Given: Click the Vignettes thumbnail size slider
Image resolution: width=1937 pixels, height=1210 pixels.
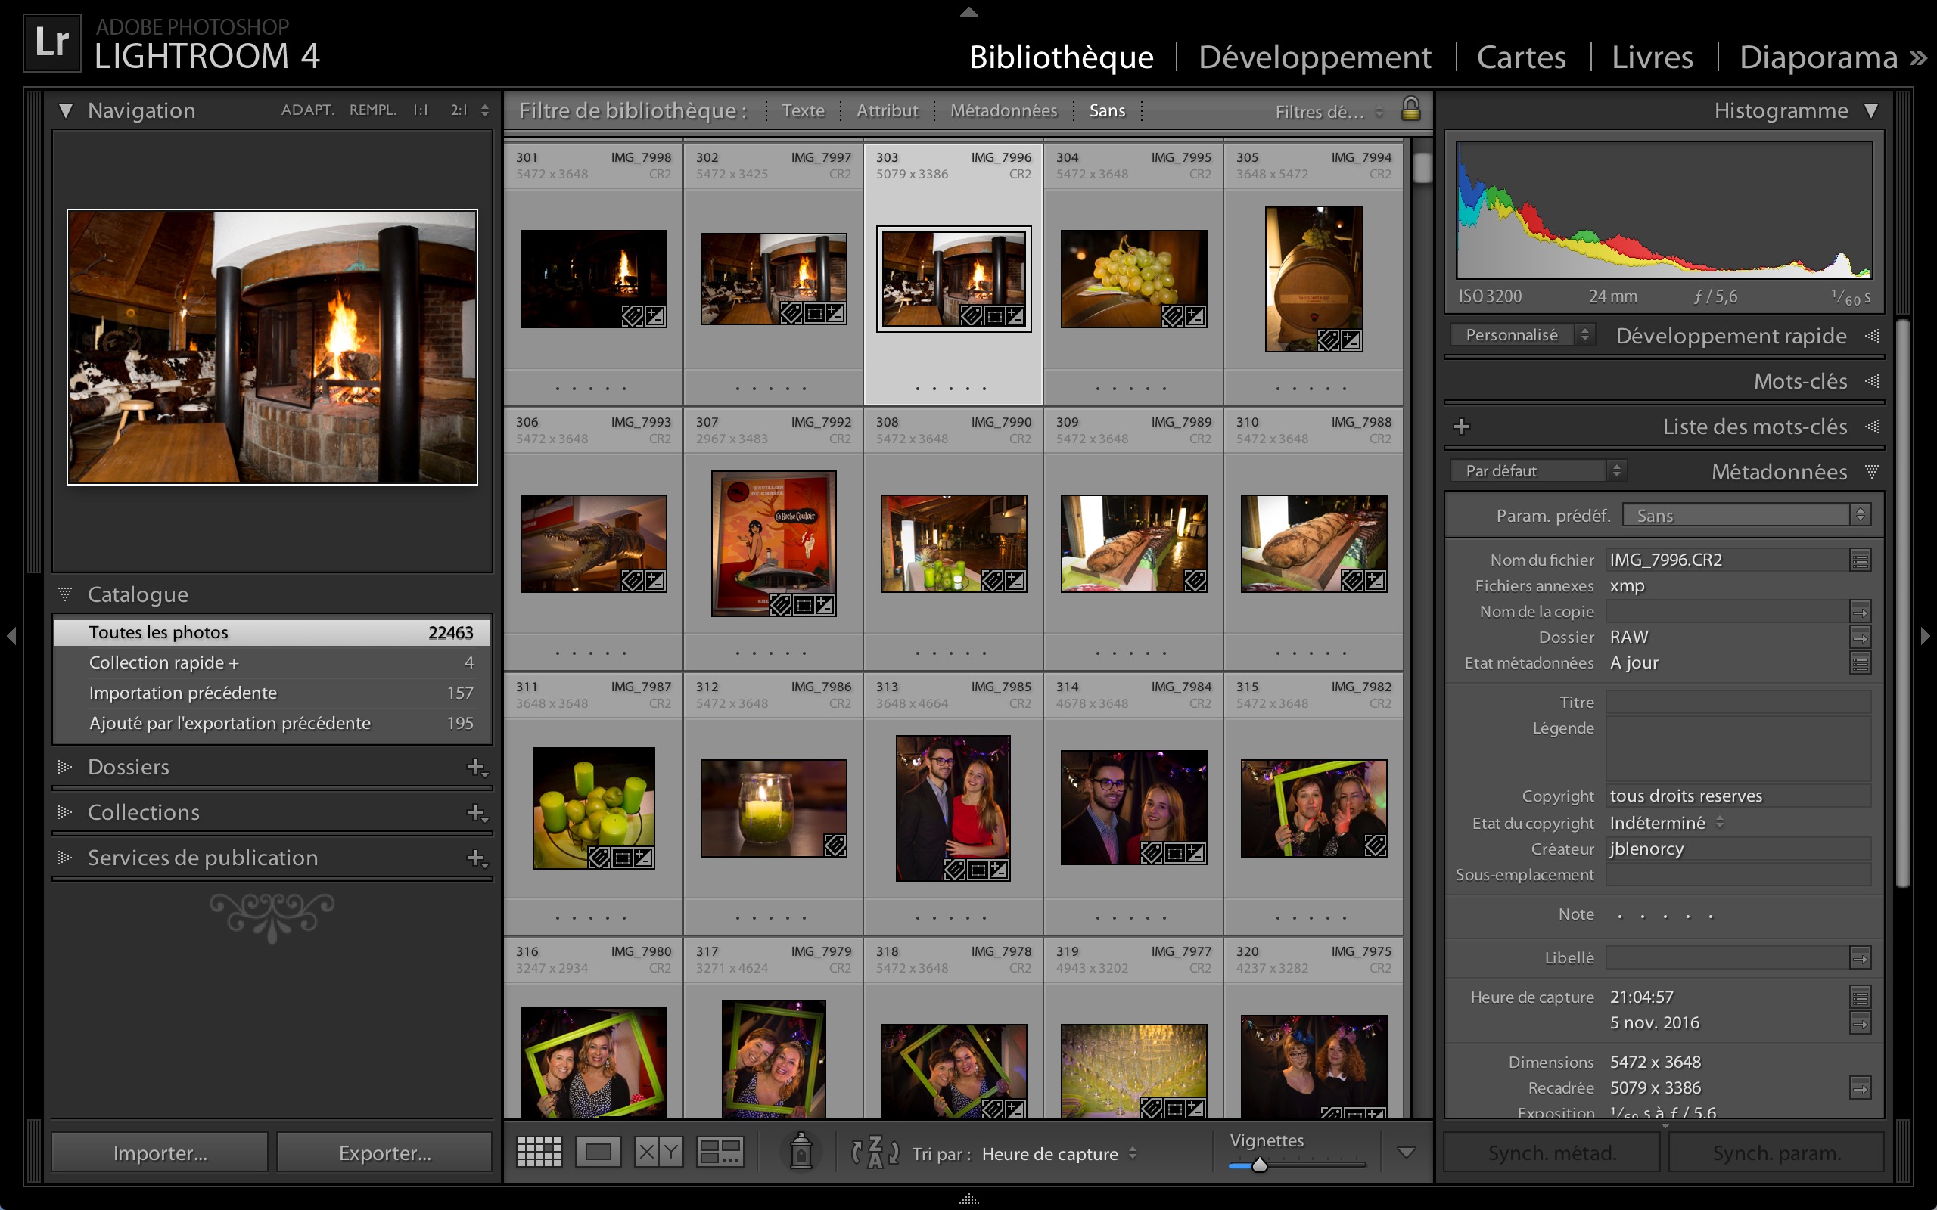Looking at the screenshot, I should (1259, 1165).
